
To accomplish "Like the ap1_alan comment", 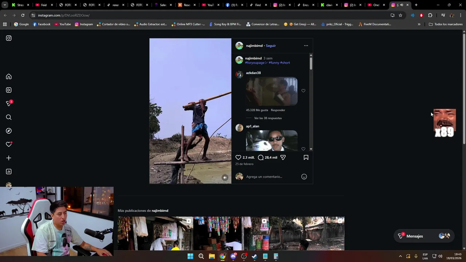I will coord(303,148).
